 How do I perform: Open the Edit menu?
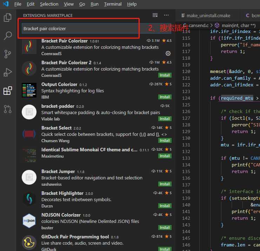point(31,4)
